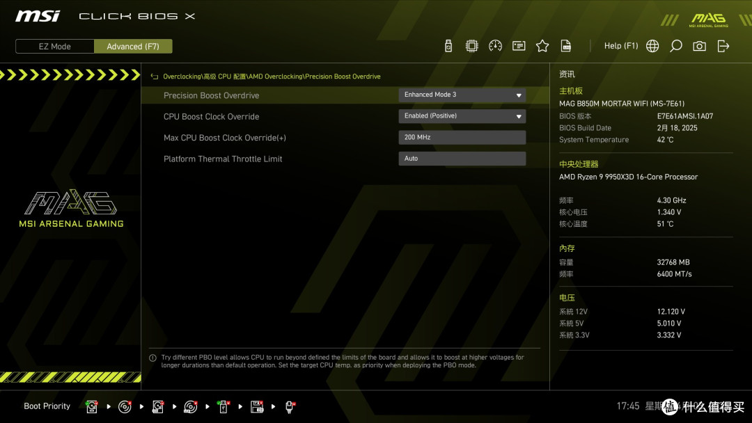Click CPU frequency value 4.30 GHz
The image size is (752, 423).
(x=671, y=200)
